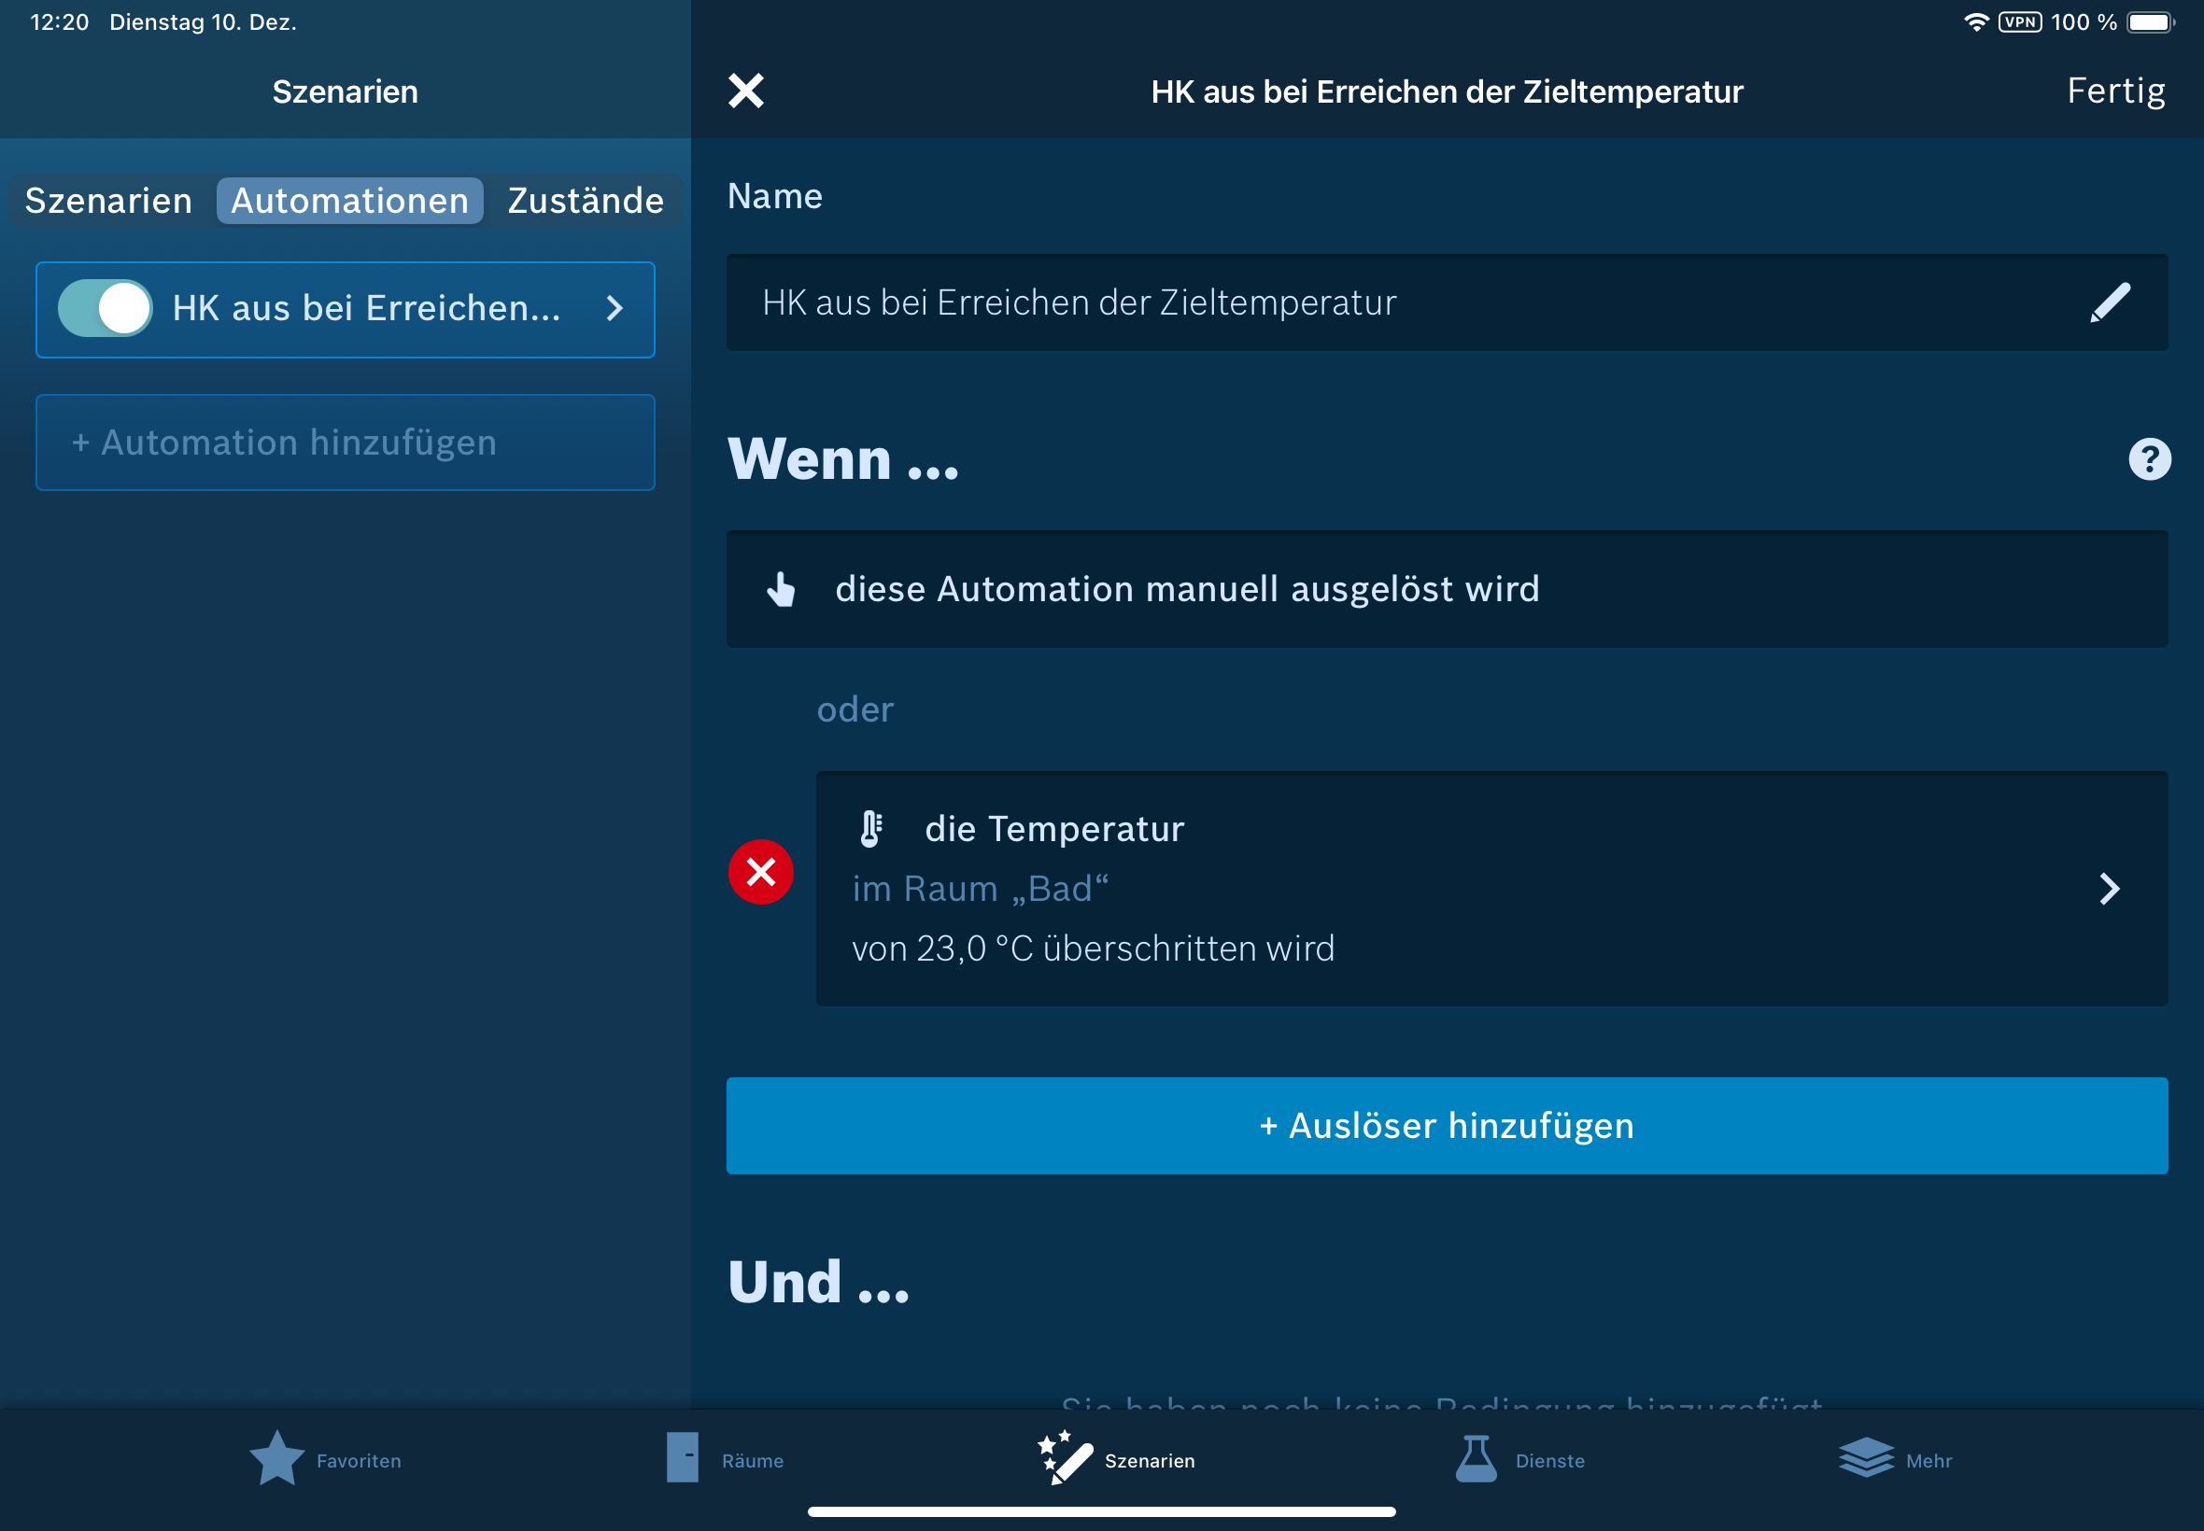Open temperature trigger details chevron

pos(2108,889)
